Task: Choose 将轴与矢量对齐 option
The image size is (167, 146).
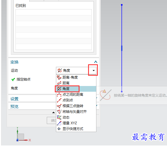Action: tap(76, 112)
